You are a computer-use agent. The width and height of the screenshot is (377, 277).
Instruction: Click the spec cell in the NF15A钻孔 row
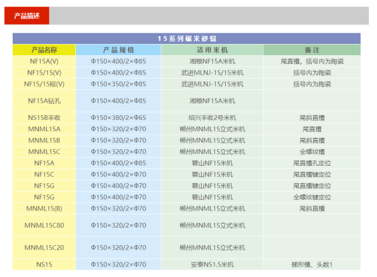pyautogui.click(x=119, y=101)
